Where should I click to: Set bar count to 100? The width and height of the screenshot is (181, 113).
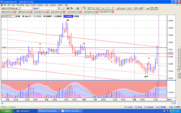(179, 71)
